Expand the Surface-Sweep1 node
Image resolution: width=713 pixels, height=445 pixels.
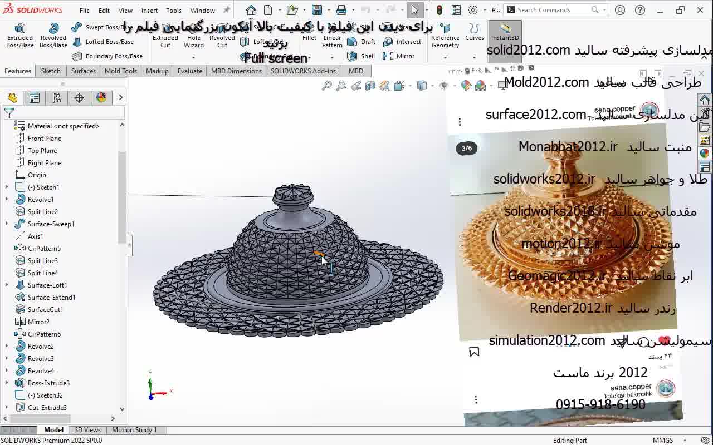[x=7, y=224]
